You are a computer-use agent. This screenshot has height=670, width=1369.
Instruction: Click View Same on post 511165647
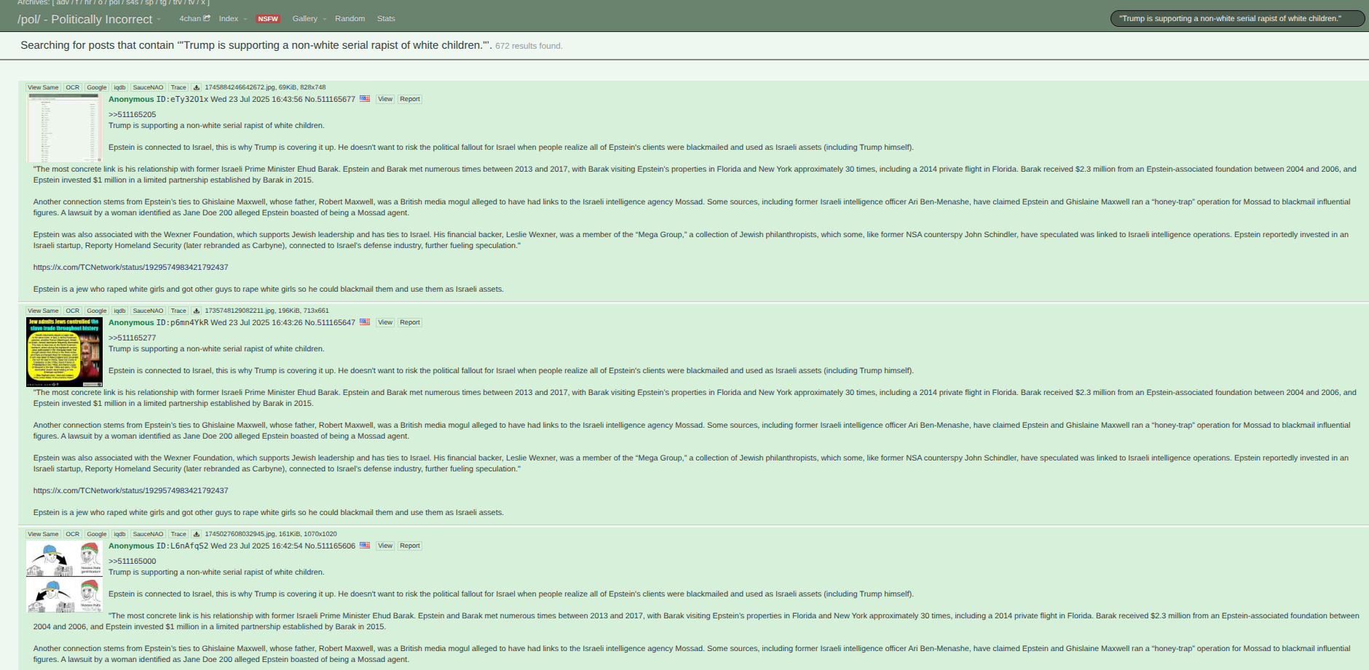[x=43, y=311]
